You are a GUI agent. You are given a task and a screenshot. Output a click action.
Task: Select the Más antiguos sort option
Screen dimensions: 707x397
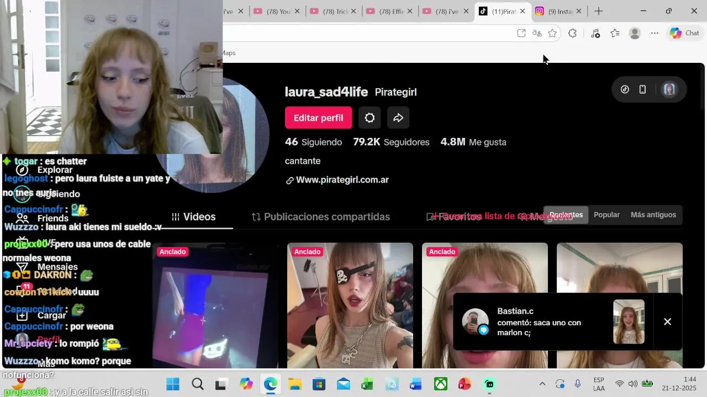pos(653,215)
